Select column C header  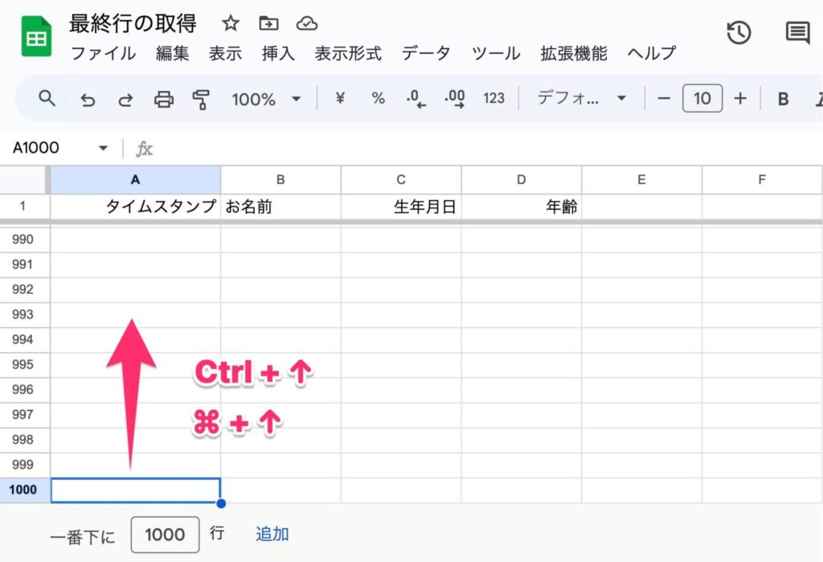[x=401, y=179]
